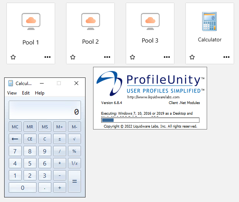Favorite Pool 1 with its star

[x=13, y=57]
